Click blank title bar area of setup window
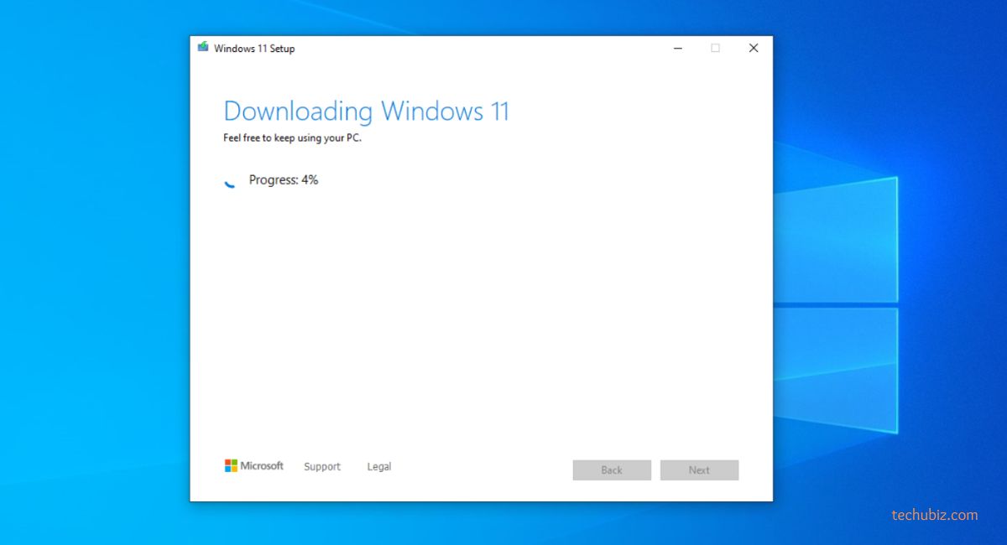This screenshot has width=1007, height=545. (478, 49)
